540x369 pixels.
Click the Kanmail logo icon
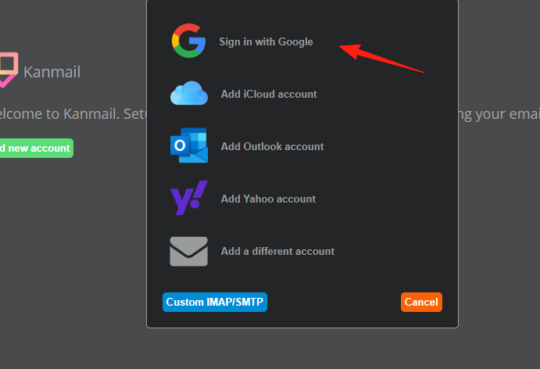tap(9, 70)
